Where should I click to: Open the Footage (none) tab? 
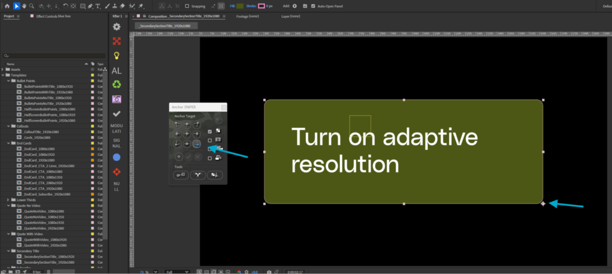pyautogui.click(x=247, y=16)
